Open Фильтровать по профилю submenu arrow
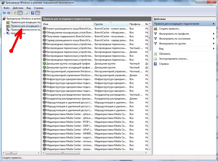This screenshot has height=161, width=218. tap(214, 34)
